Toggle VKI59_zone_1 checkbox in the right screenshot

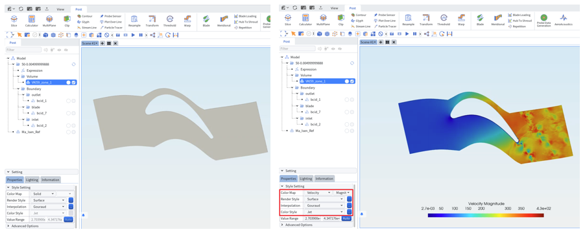[352, 81]
